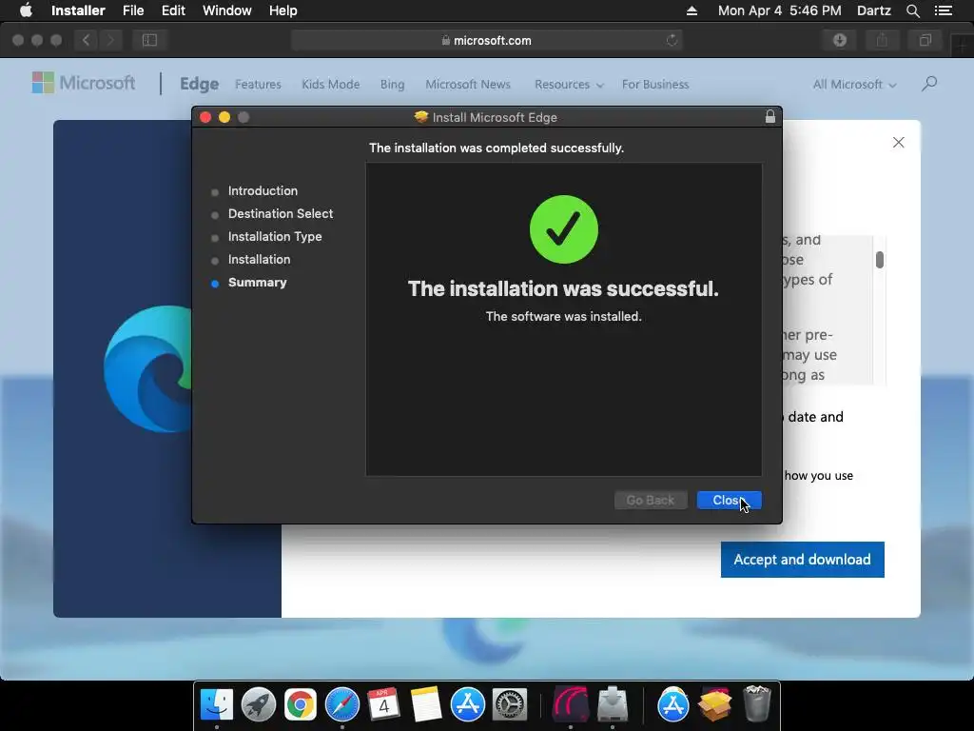Open the Installer menu in menu bar
Viewport: 974px width, 731px height.
[x=78, y=10]
